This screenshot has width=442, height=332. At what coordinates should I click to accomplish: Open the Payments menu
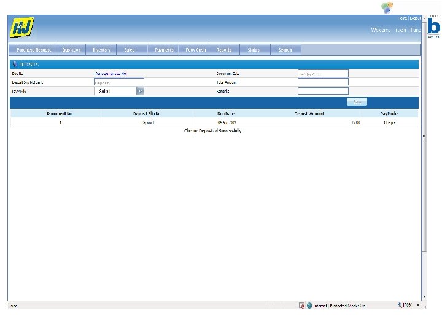164,50
